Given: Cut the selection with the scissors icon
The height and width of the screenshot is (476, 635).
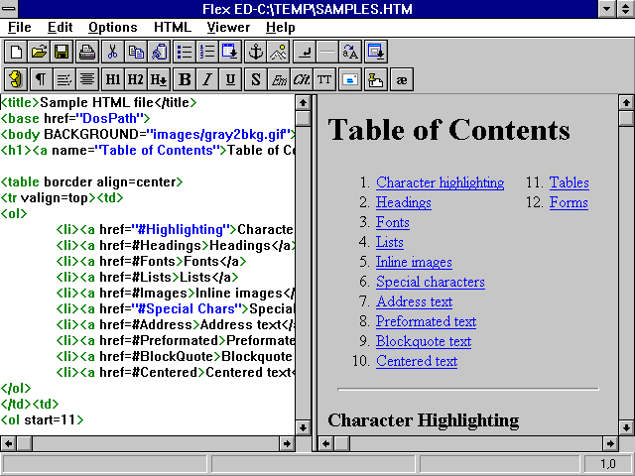Looking at the screenshot, I should 112,52.
